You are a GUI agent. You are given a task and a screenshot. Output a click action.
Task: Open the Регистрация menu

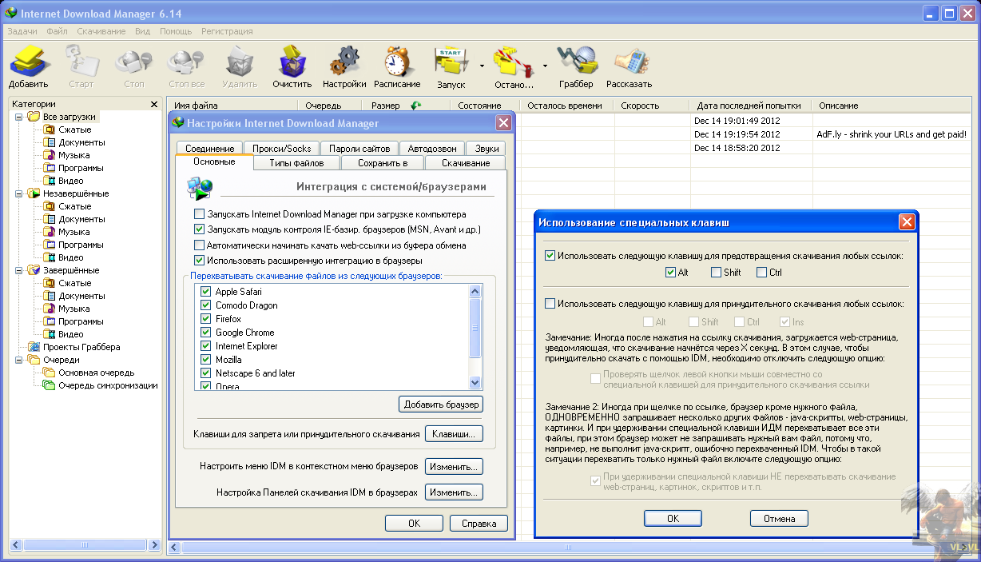227,31
